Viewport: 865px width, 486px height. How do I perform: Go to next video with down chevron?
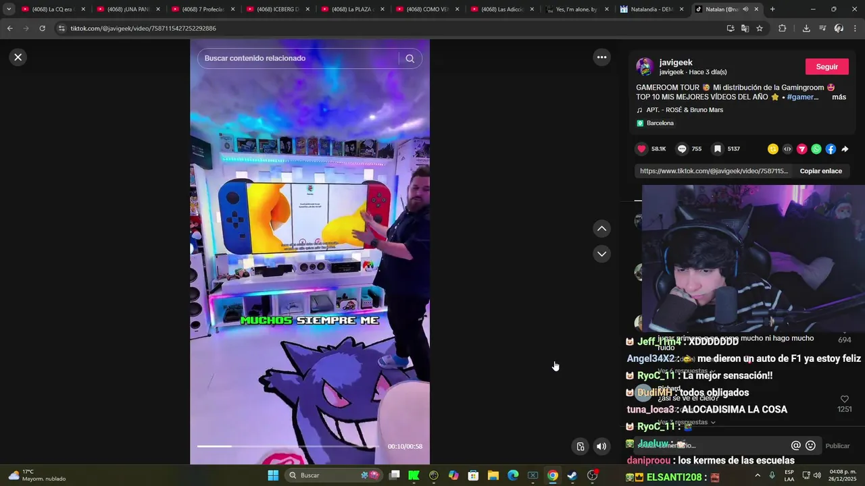(x=601, y=254)
